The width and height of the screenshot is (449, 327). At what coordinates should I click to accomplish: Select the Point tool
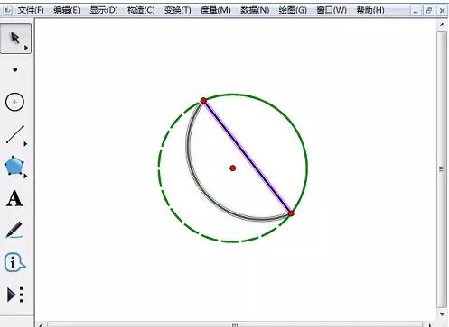click(x=15, y=69)
